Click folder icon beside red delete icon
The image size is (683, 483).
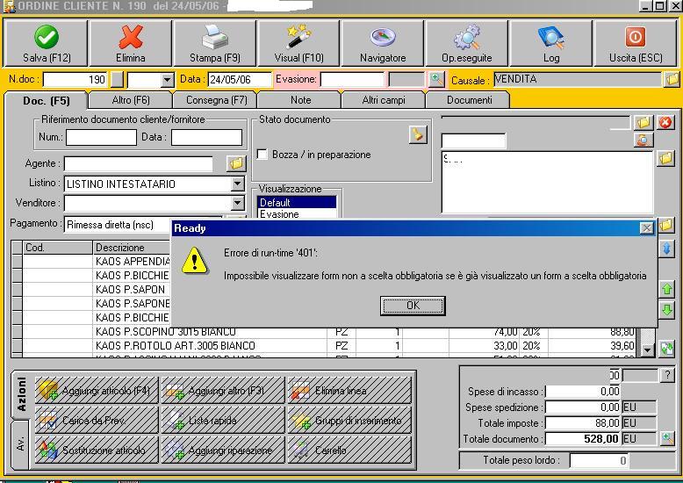(x=643, y=122)
